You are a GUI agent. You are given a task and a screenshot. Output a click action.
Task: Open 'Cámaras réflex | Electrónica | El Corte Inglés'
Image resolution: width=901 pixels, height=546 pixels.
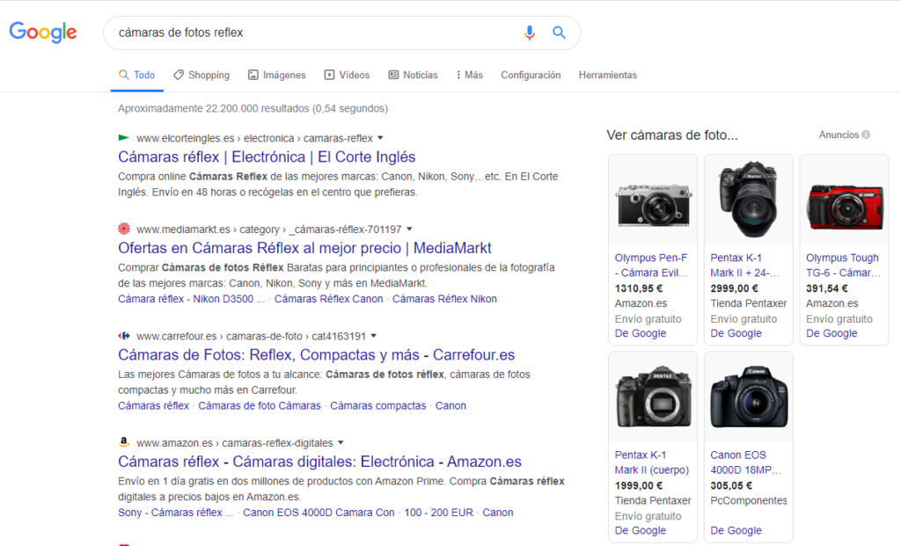coord(267,157)
